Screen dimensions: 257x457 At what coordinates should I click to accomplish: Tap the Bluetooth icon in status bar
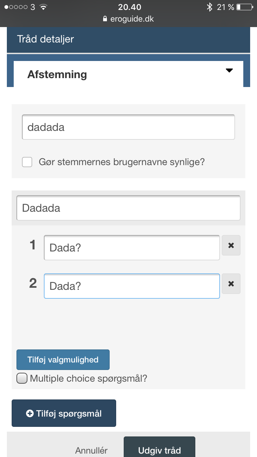pos(209,7)
